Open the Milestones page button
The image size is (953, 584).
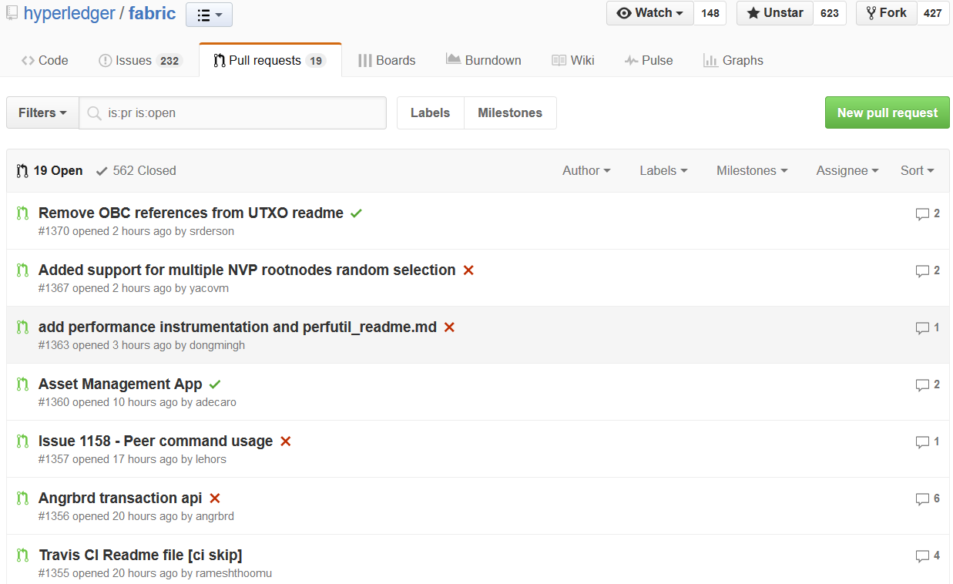pos(510,112)
